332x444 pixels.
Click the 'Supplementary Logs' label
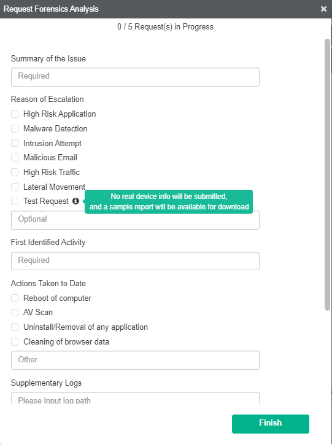[x=46, y=383]
